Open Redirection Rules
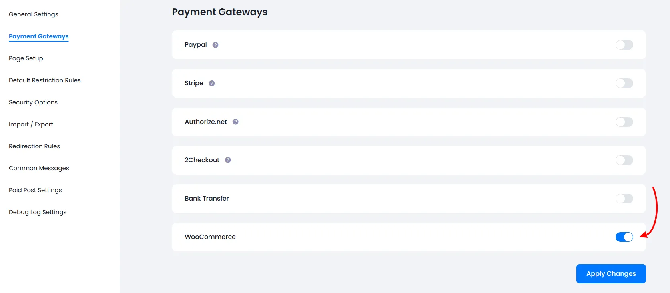The width and height of the screenshot is (670, 293). coord(34,146)
